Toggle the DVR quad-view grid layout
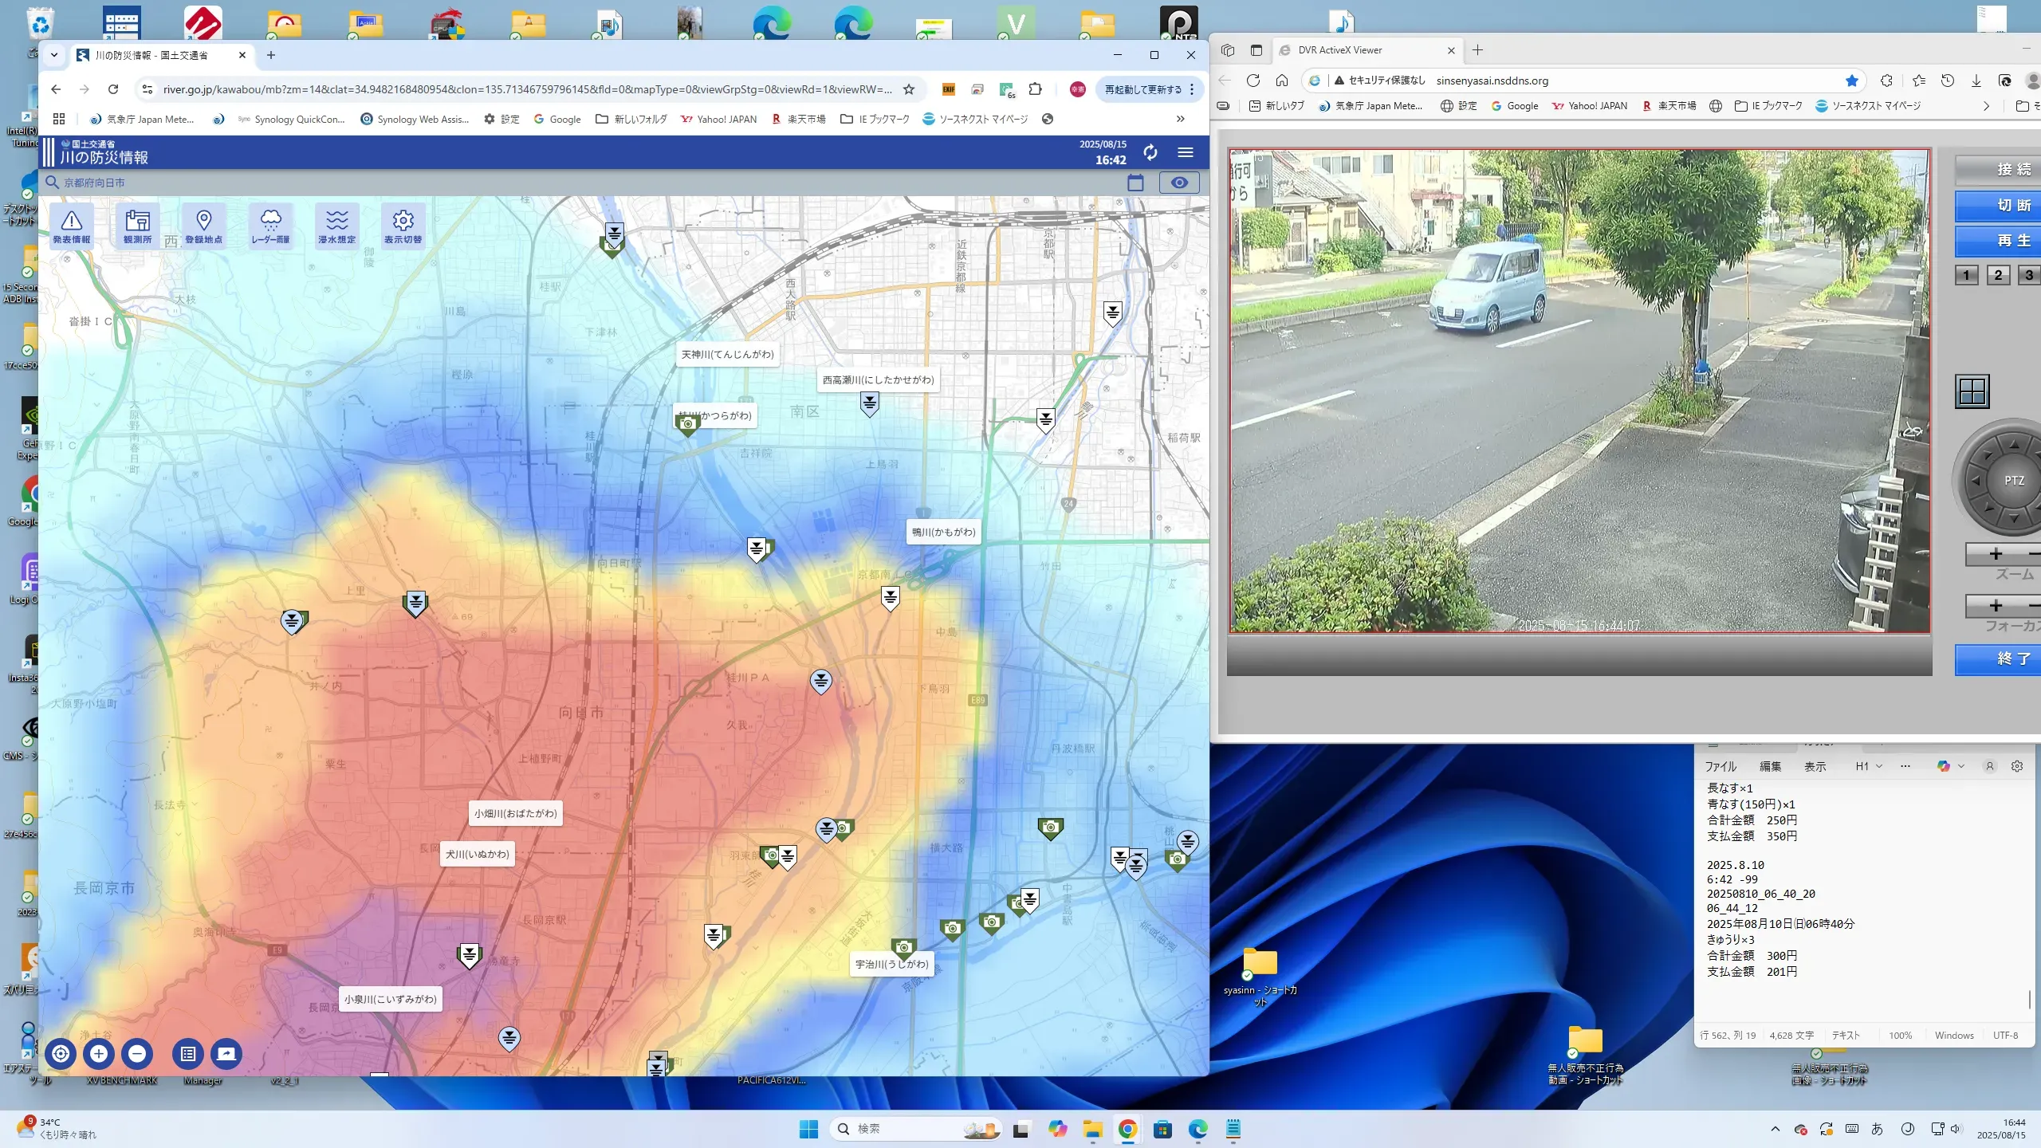The image size is (2041, 1148). [1972, 391]
